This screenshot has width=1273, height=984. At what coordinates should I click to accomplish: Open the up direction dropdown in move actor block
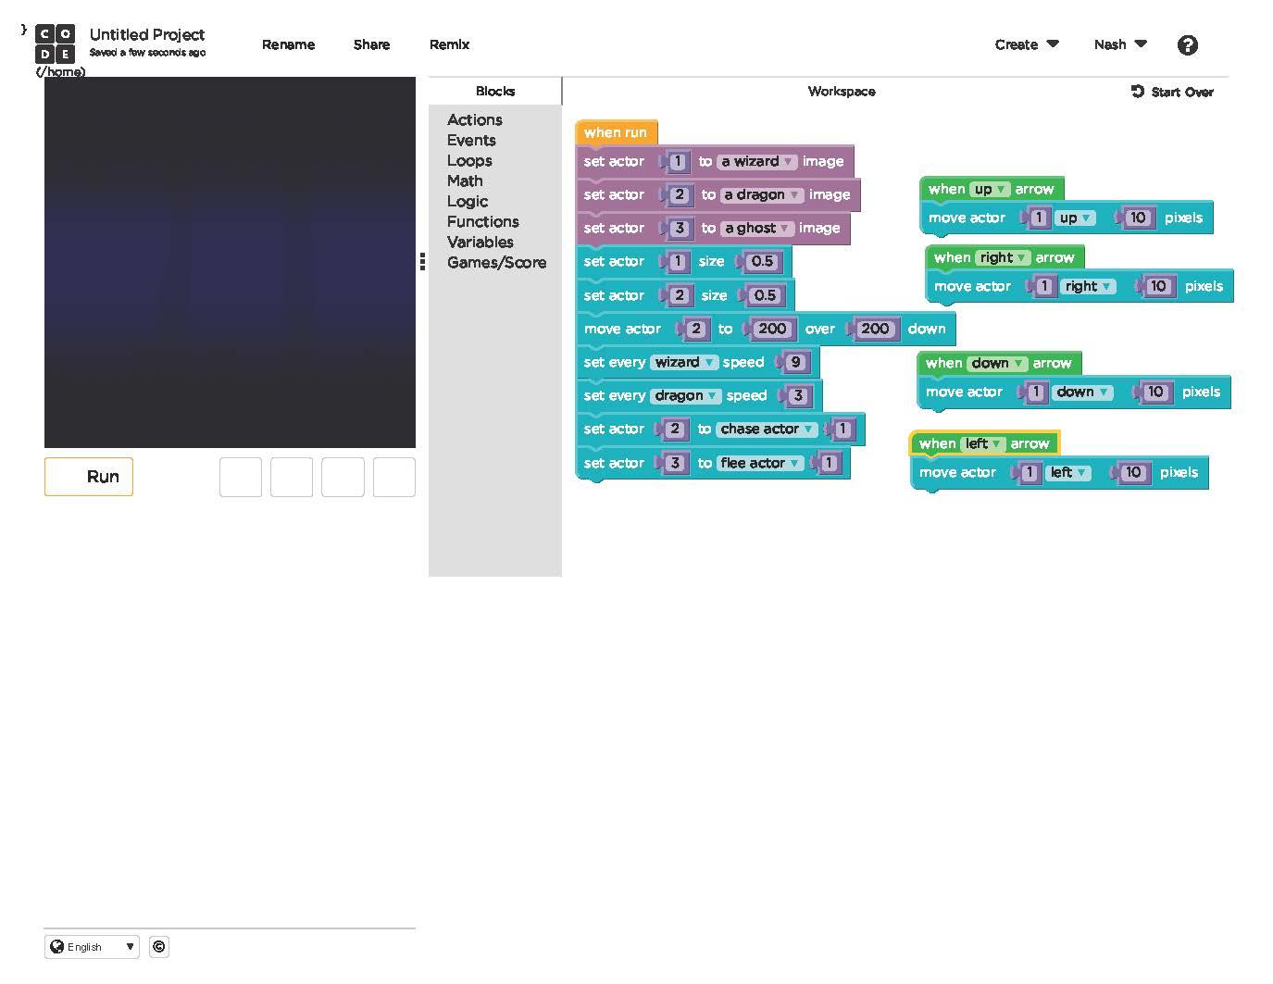coord(1075,218)
